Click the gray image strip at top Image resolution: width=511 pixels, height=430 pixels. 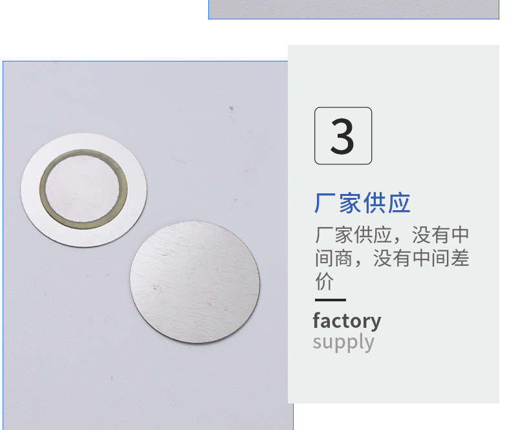pyautogui.click(x=354, y=10)
